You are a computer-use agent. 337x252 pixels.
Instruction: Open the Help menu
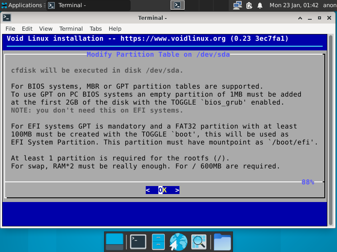click(x=115, y=29)
